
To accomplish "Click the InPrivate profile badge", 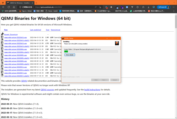I will (163, 7).
